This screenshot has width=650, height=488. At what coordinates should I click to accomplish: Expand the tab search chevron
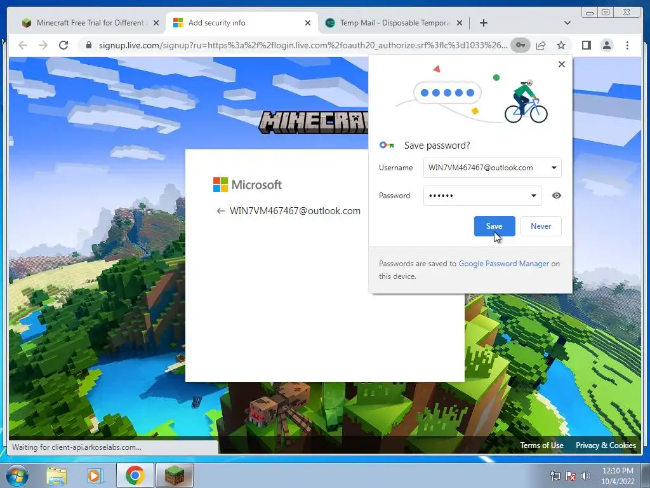[x=567, y=23]
